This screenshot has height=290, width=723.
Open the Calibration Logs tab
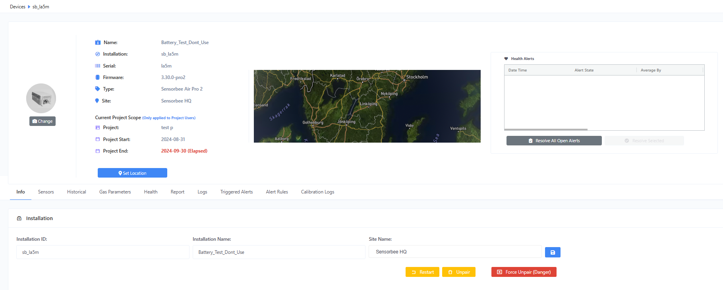[317, 192]
